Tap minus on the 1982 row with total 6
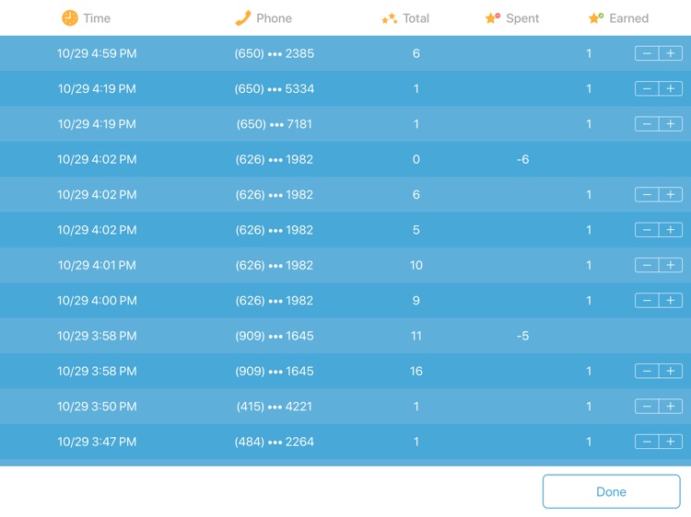This screenshot has width=691, height=517. click(647, 194)
